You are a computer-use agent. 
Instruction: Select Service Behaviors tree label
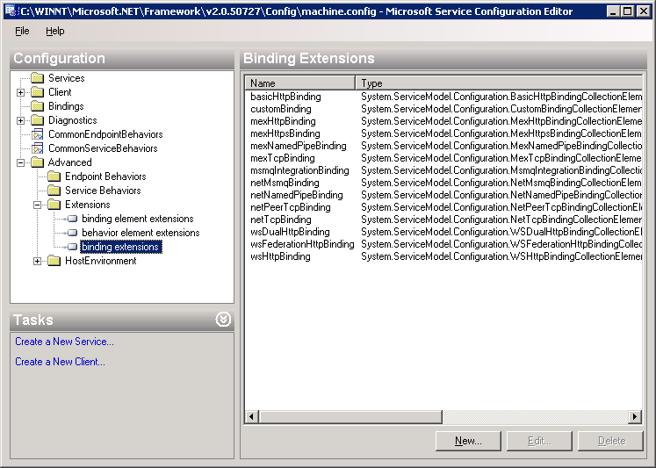point(103,191)
